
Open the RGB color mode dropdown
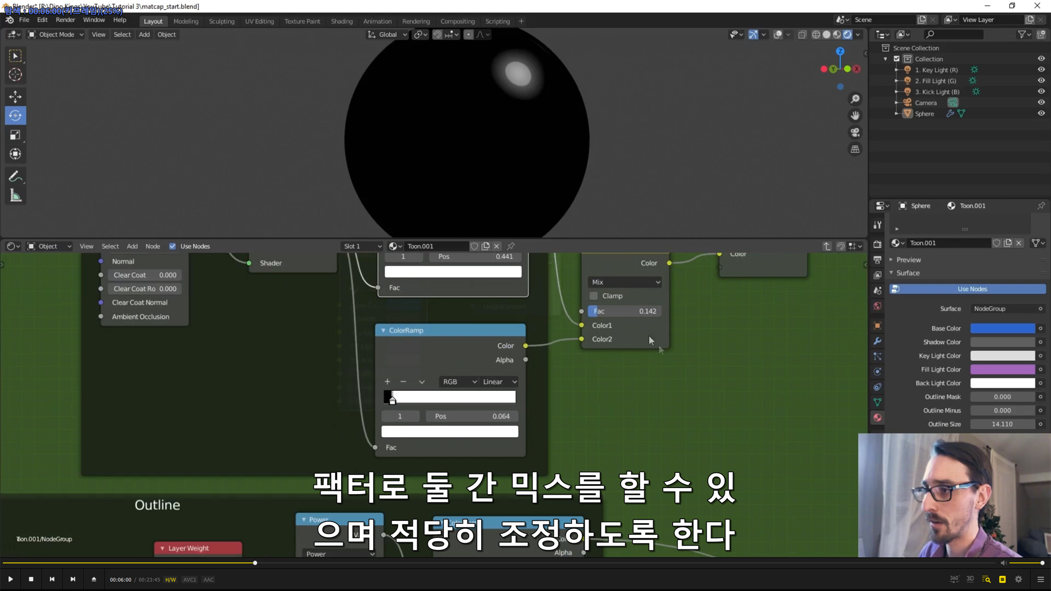click(x=459, y=382)
